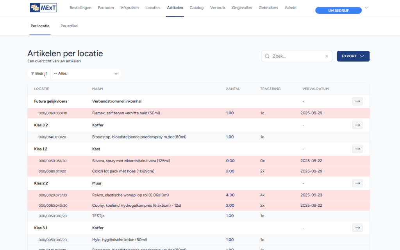
Task: Open arrow for Klas 1.2 Kast
Action: coord(357,149)
